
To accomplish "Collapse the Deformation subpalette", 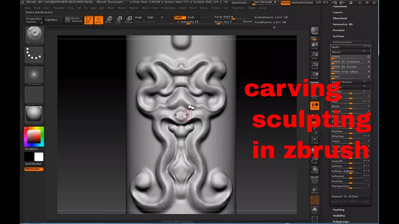I will click(x=342, y=42).
